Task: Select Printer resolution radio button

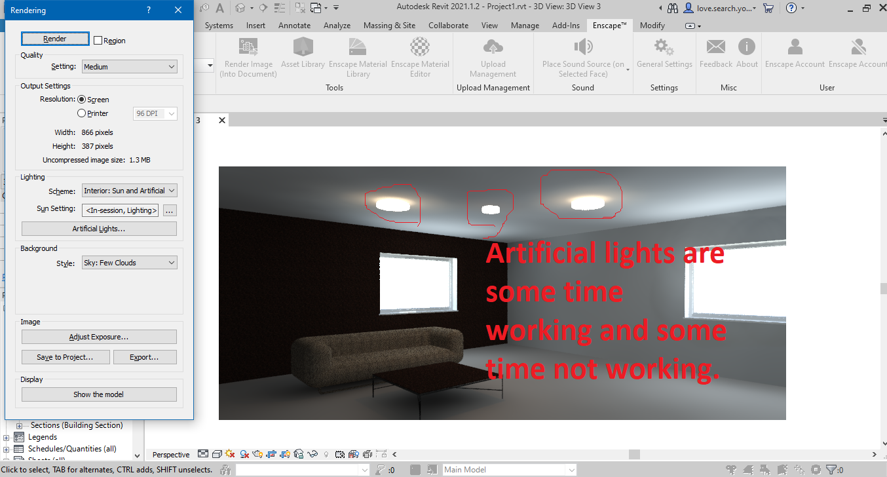Action: [x=82, y=113]
